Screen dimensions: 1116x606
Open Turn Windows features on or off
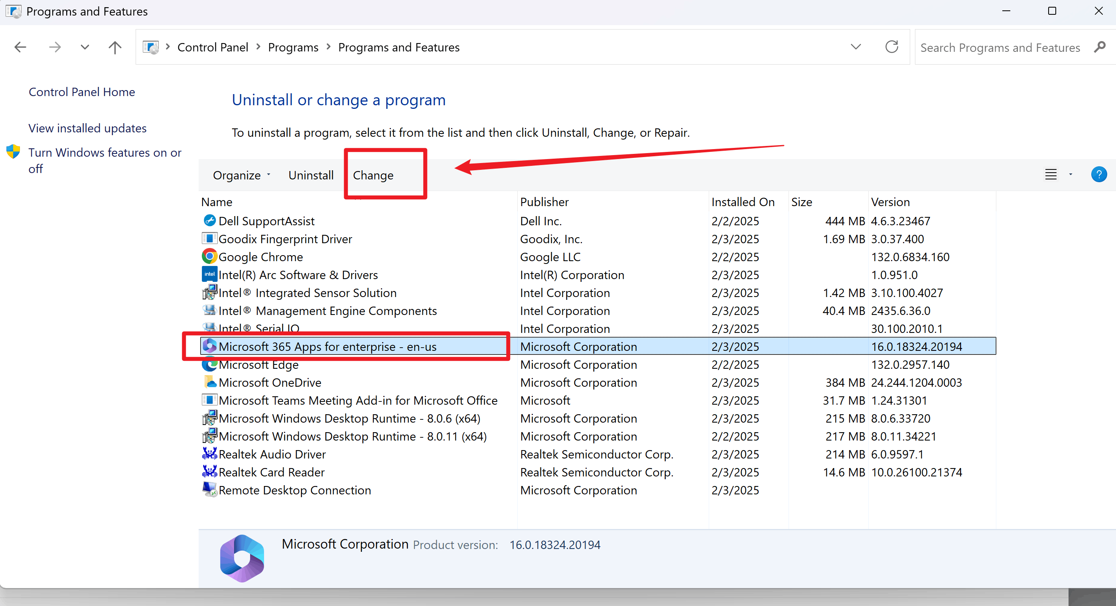point(105,160)
